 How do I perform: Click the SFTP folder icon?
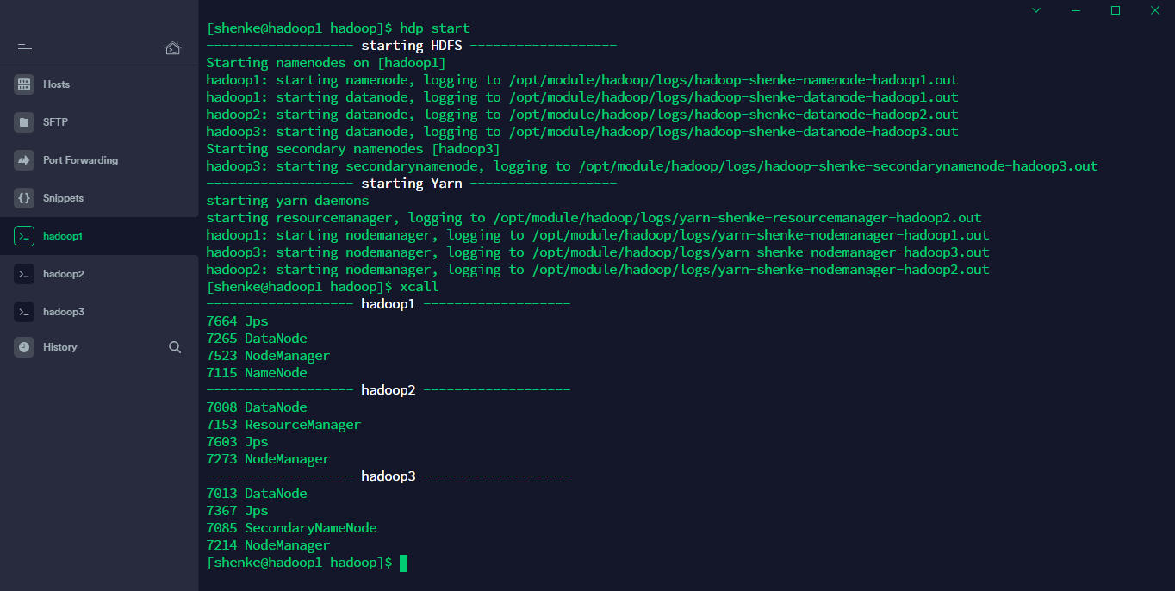(24, 122)
